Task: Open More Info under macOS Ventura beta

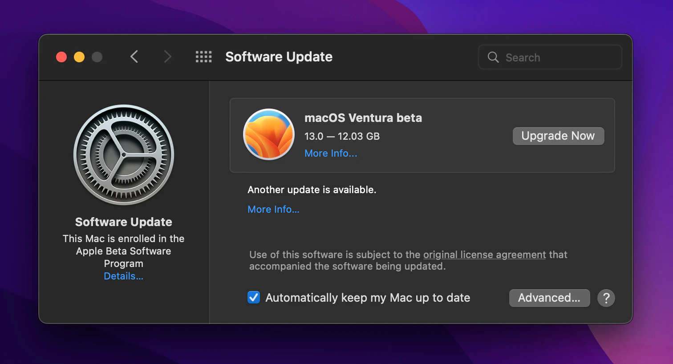Action: (x=331, y=153)
